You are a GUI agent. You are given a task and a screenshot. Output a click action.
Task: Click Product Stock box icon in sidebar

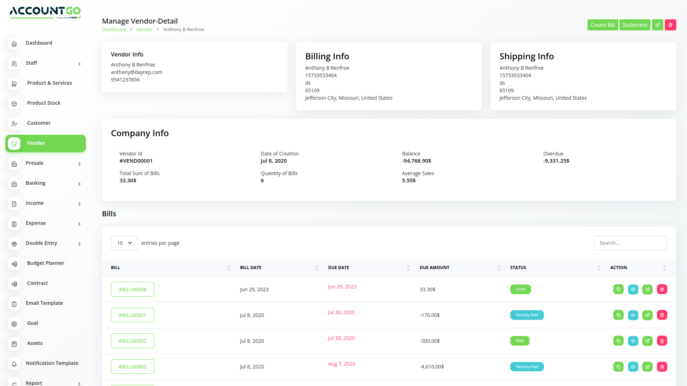pos(14,104)
